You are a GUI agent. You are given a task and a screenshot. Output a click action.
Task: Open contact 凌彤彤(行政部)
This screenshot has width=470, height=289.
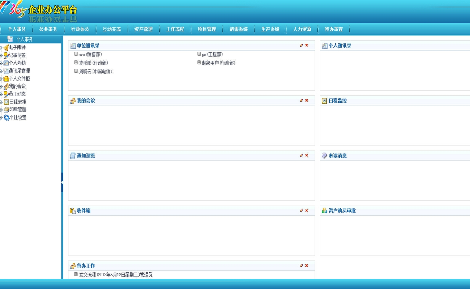(94, 63)
